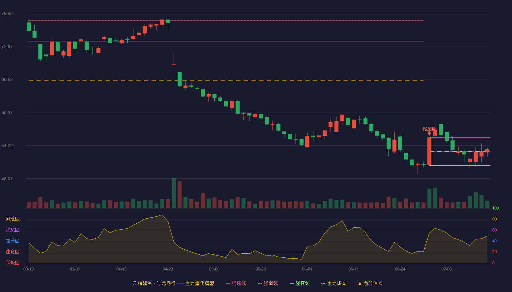Hide the 主力成本 series via legend

[334, 283]
